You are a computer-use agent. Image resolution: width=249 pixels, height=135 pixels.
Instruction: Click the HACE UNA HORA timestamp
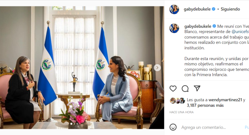[182, 112]
